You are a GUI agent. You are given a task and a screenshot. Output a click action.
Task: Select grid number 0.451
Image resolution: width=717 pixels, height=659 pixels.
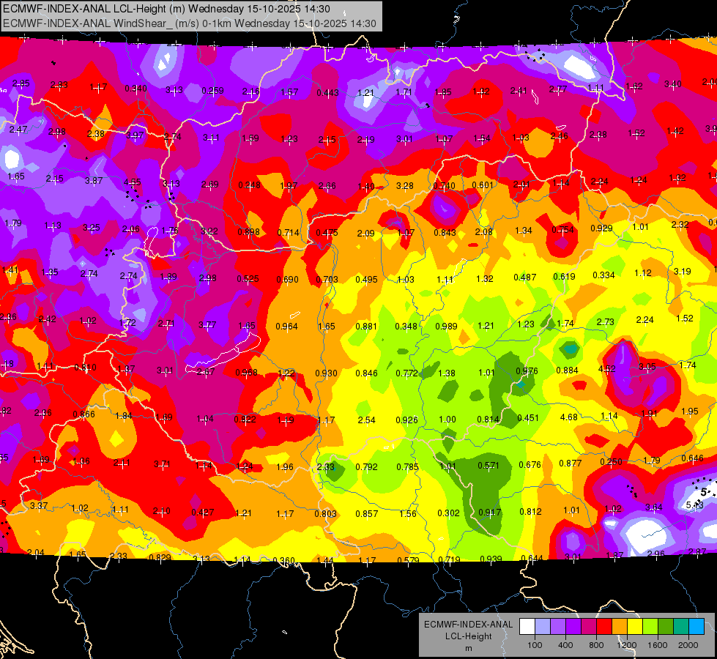(528, 418)
